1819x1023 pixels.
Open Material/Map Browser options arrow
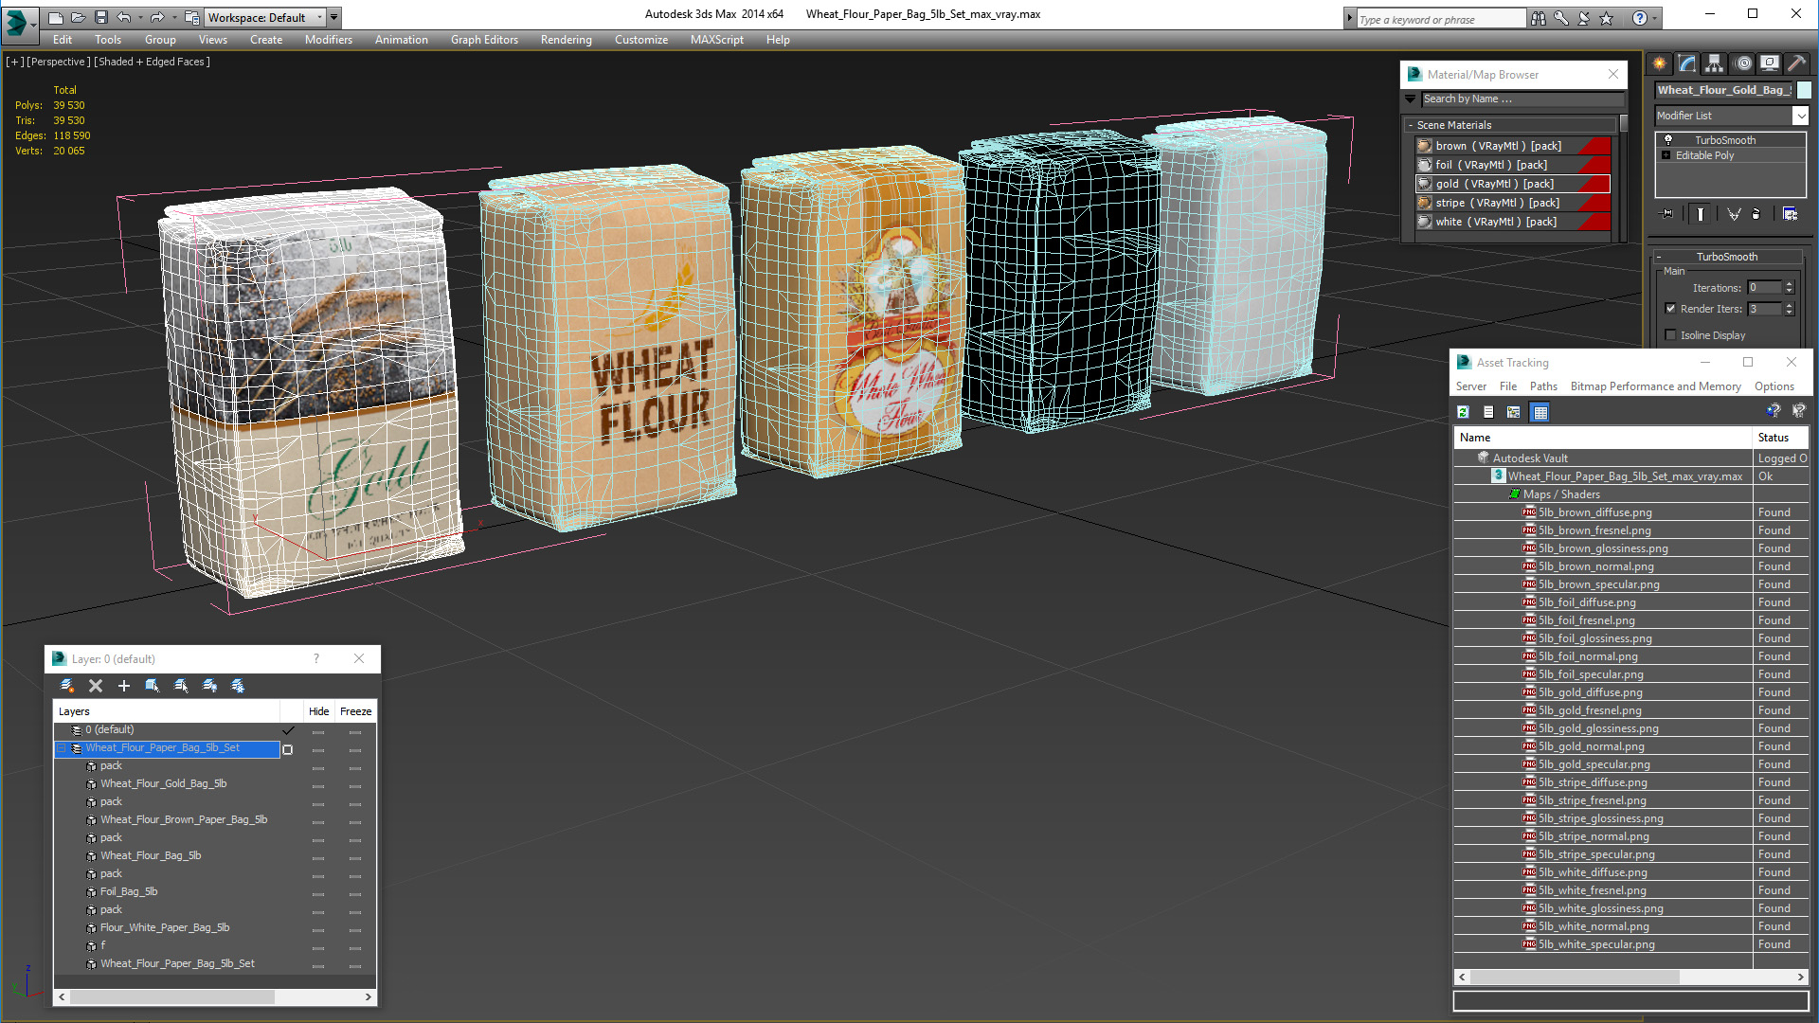(x=1410, y=99)
